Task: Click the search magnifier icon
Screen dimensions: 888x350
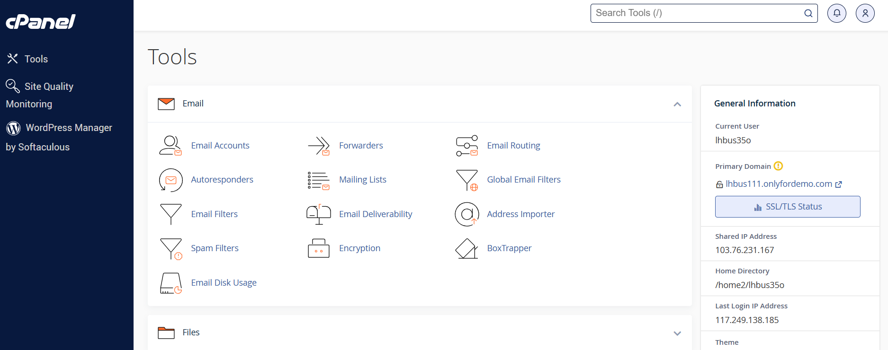Action: click(808, 13)
